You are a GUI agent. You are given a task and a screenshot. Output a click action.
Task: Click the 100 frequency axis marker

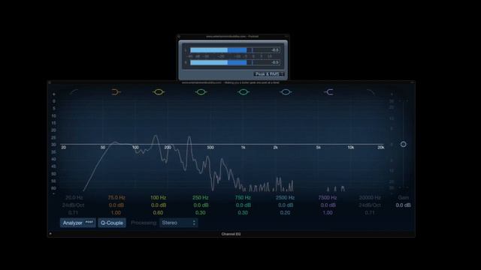click(x=135, y=148)
